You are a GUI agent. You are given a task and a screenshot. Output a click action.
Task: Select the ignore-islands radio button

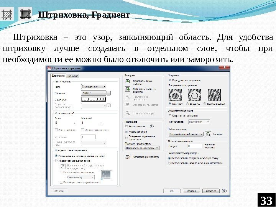(205, 104)
